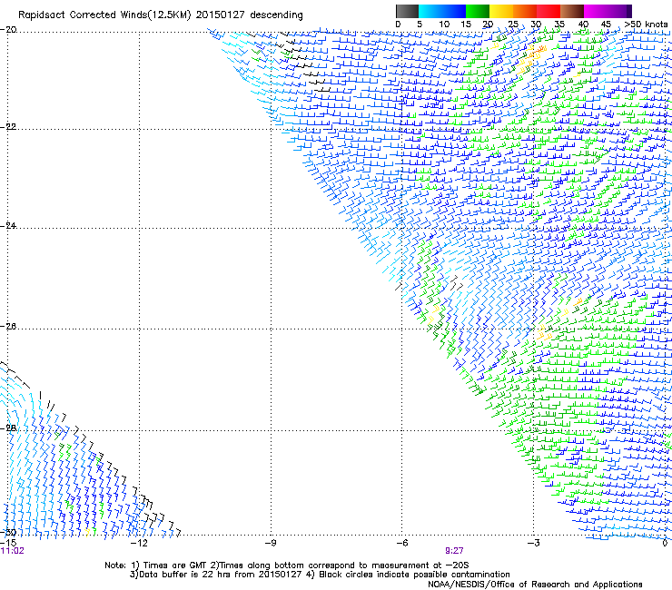This screenshot has height=590, width=672.
Task: Click the legend label '10'
Action: tap(444, 25)
